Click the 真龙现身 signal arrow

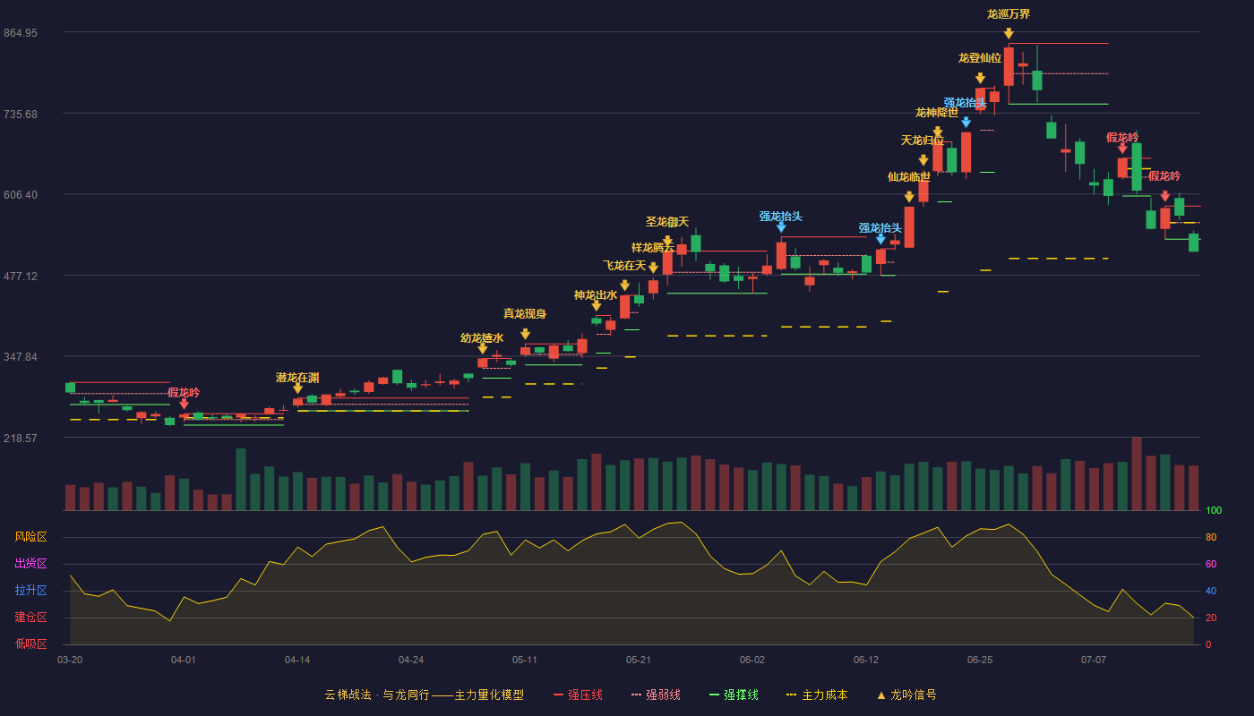[525, 334]
